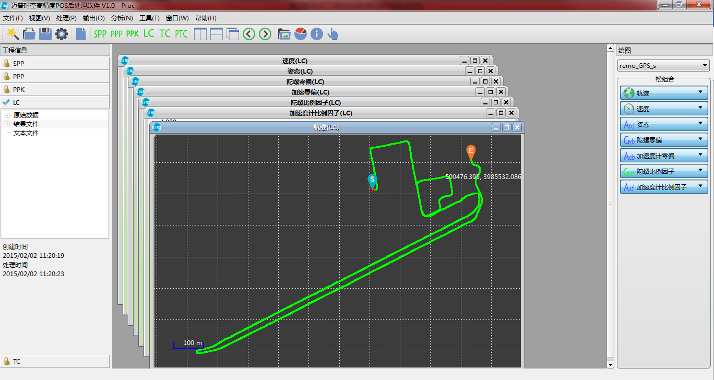Click the PTC toolbar icon

[x=181, y=34]
